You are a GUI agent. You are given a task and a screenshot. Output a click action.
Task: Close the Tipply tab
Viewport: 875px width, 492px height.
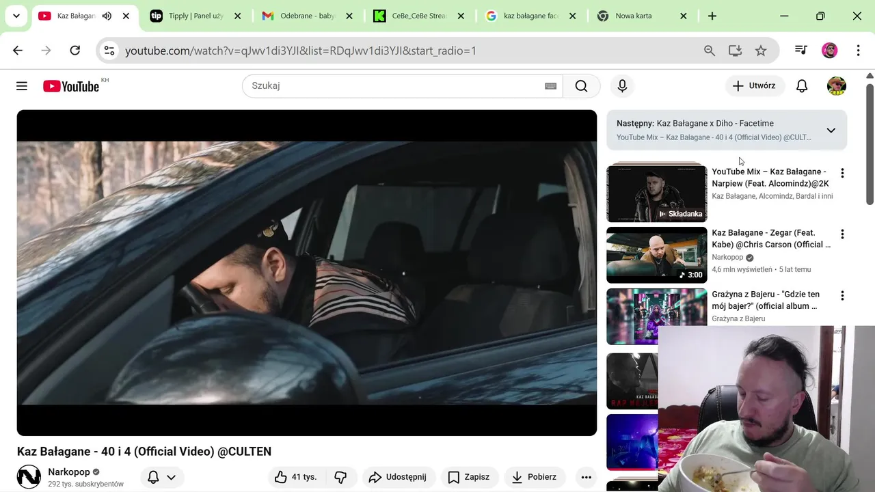[x=237, y=16]
